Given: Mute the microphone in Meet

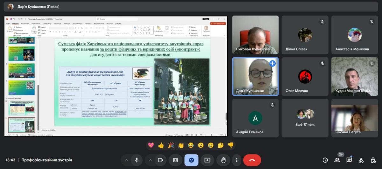Looking at the screenshot, I should [137, 160].
